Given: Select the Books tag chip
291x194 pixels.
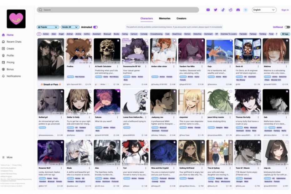Looking at the screenshot, I should point(116,34).
